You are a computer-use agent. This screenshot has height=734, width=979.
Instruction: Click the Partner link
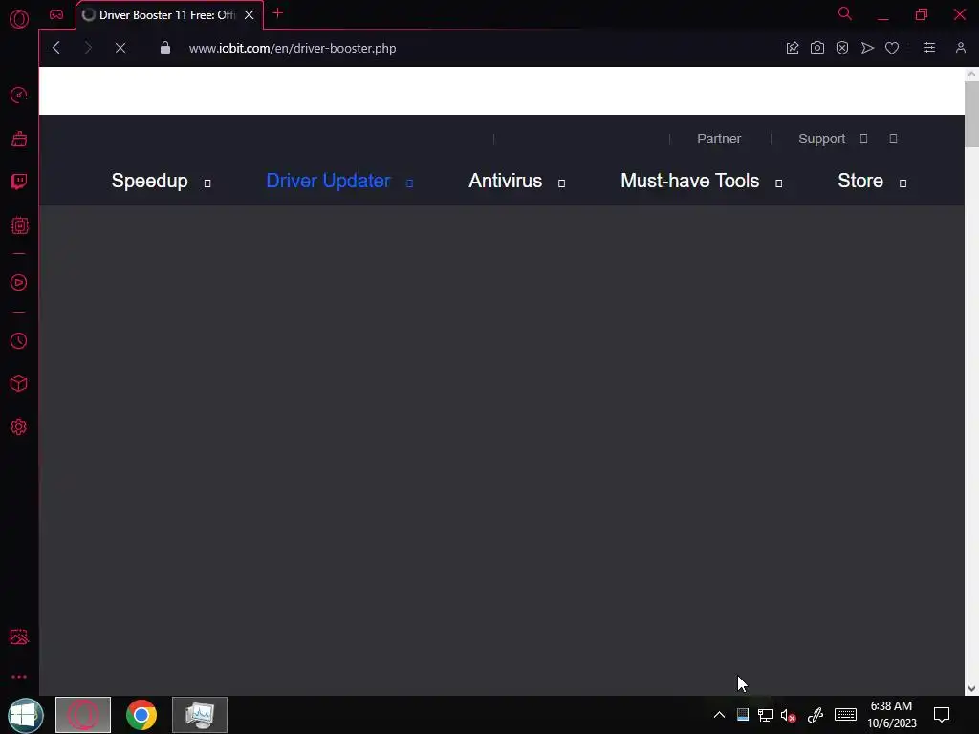(x=719, y=139)
